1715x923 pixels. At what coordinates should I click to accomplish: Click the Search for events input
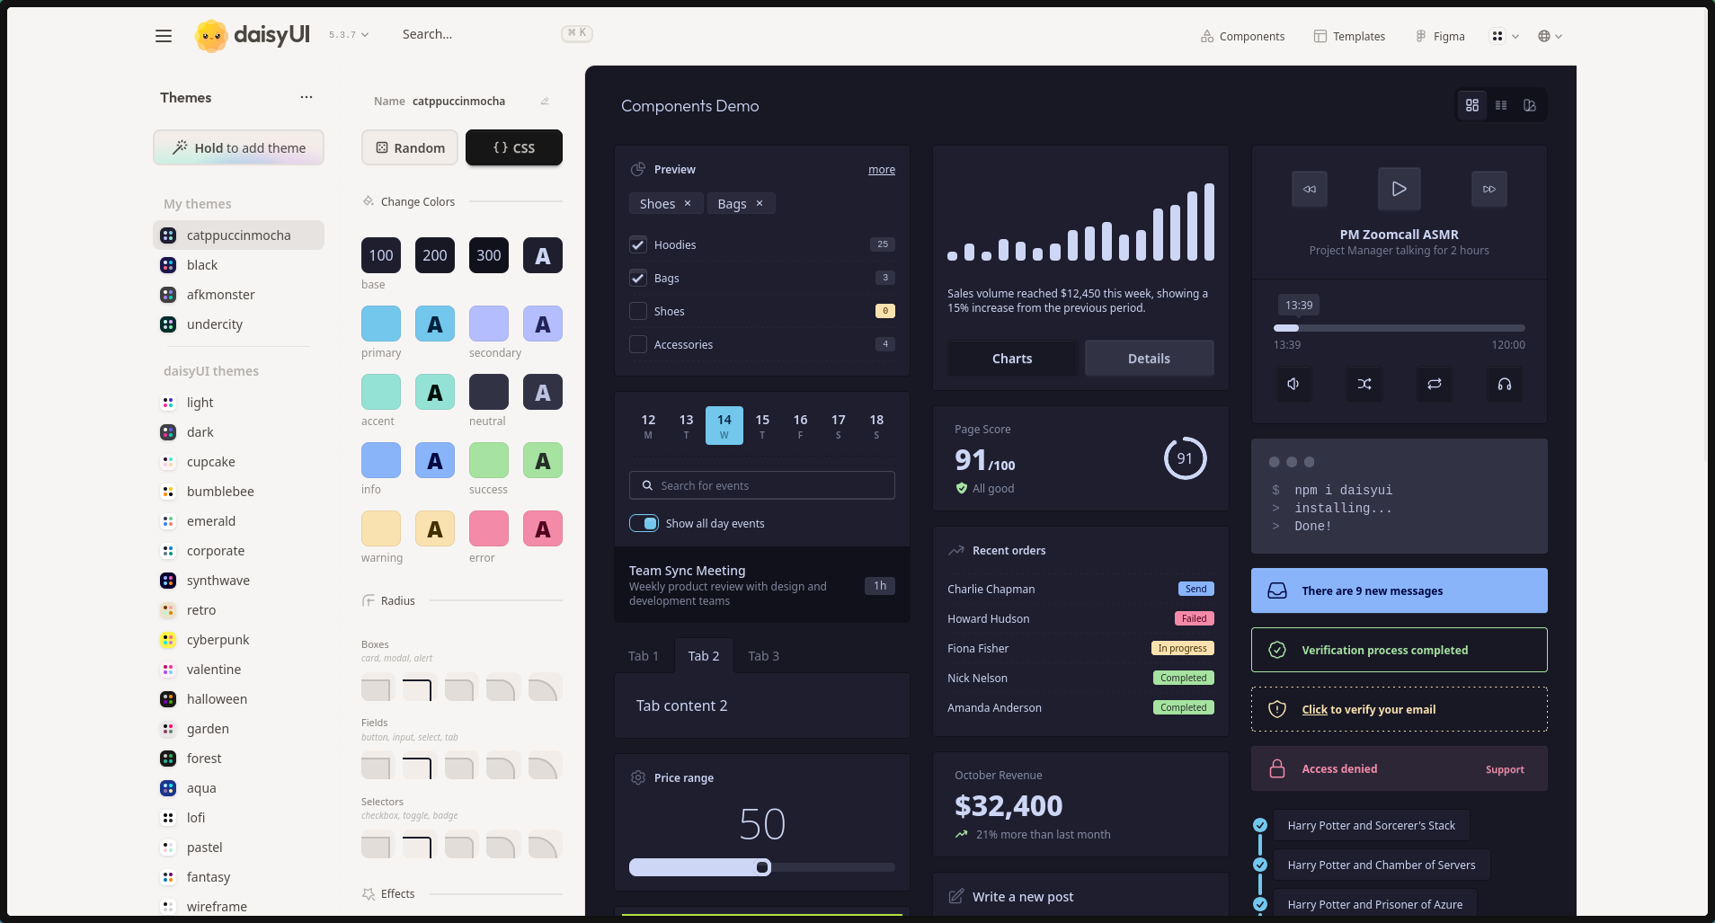click(760, 485)
